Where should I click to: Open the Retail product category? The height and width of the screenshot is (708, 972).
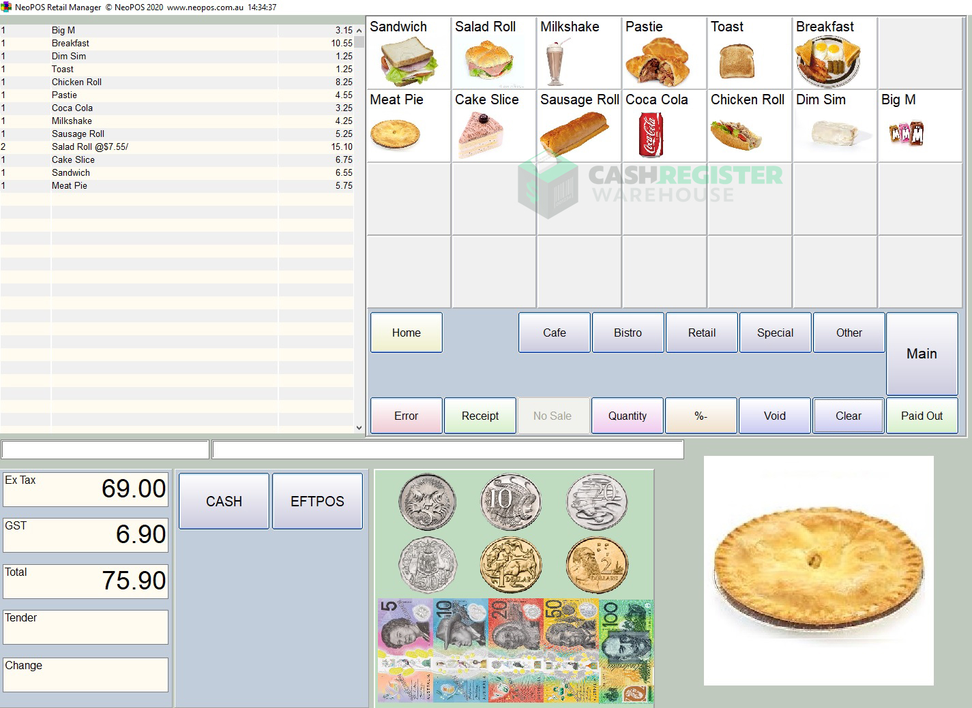tap(701, 333)
